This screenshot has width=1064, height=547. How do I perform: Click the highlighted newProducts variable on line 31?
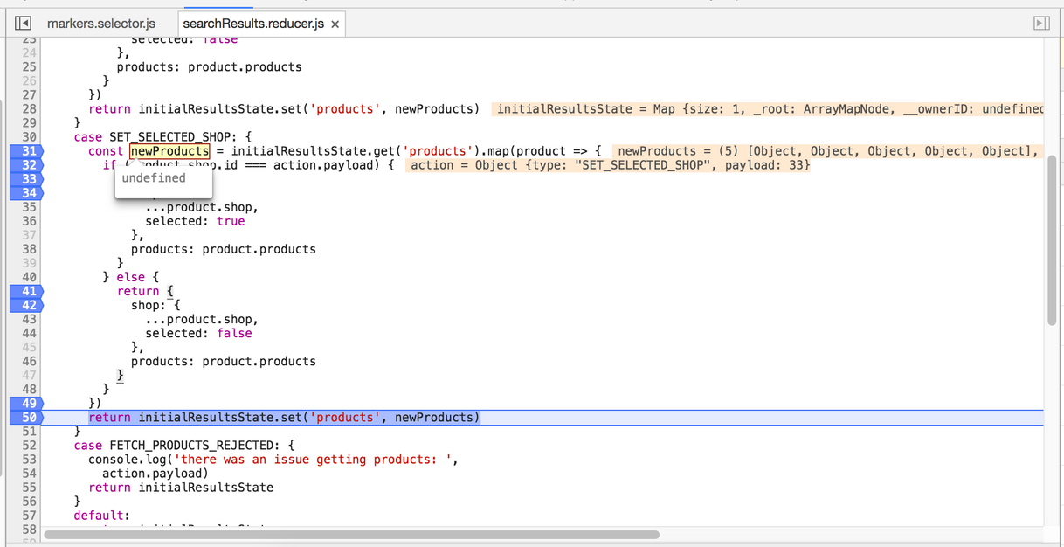(x=169, y=151)
